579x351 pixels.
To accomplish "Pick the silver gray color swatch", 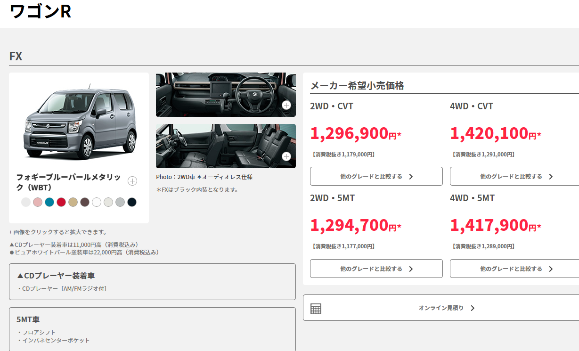I will tap(120, 202).
